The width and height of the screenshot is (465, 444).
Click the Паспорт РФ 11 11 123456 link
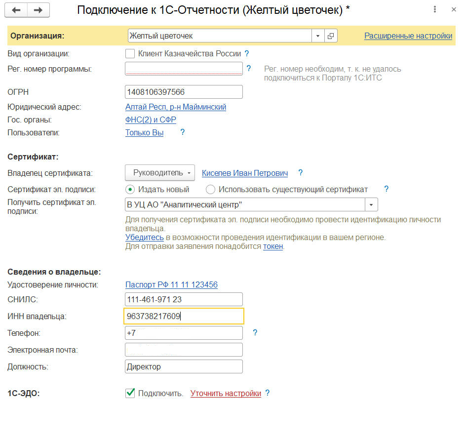tap(171, 284)
